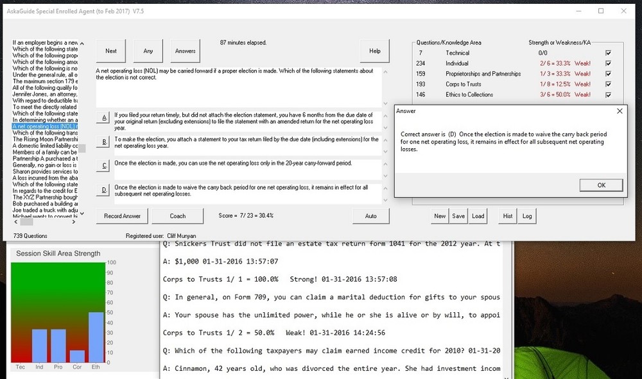
Task: Start a New session
Action: pyautogui.click(x=439, y=216)
